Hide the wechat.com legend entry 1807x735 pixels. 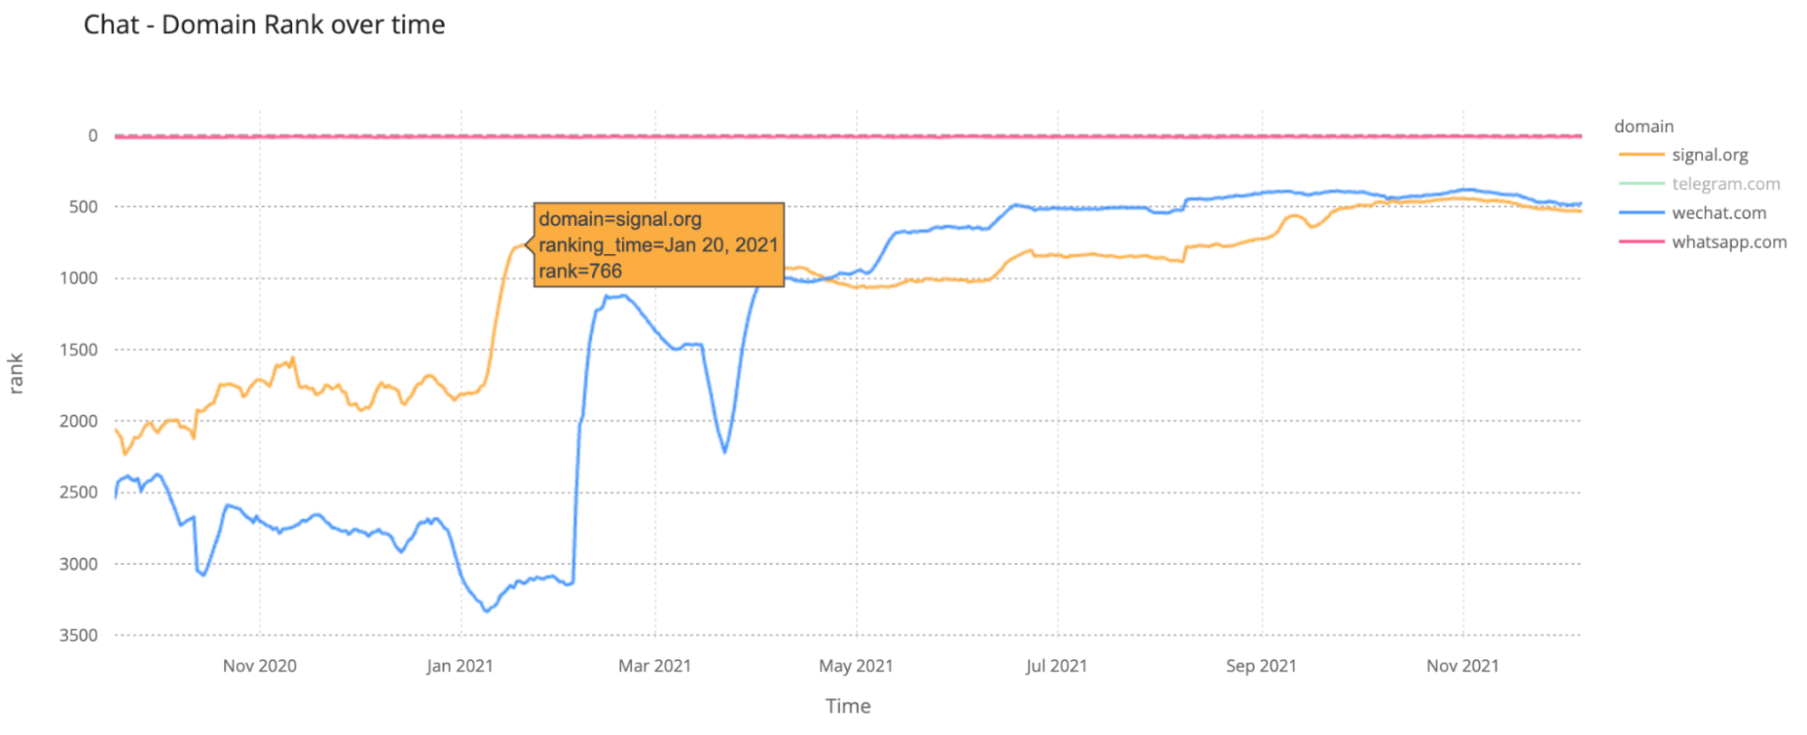pyautogui.click(x=1718, y=212)
